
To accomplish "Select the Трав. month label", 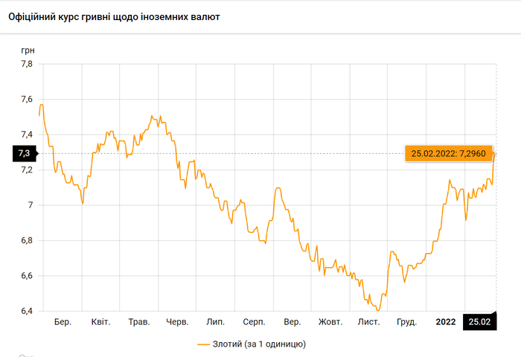I will [139, 322].
